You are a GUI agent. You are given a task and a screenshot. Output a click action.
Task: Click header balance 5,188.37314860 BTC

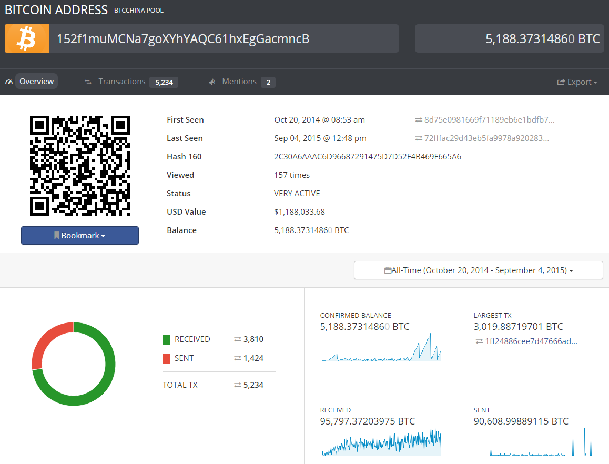point(543,39)
